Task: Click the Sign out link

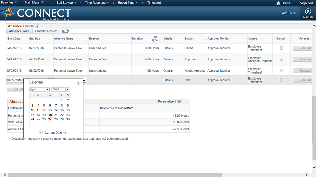Action: point(306,3)
